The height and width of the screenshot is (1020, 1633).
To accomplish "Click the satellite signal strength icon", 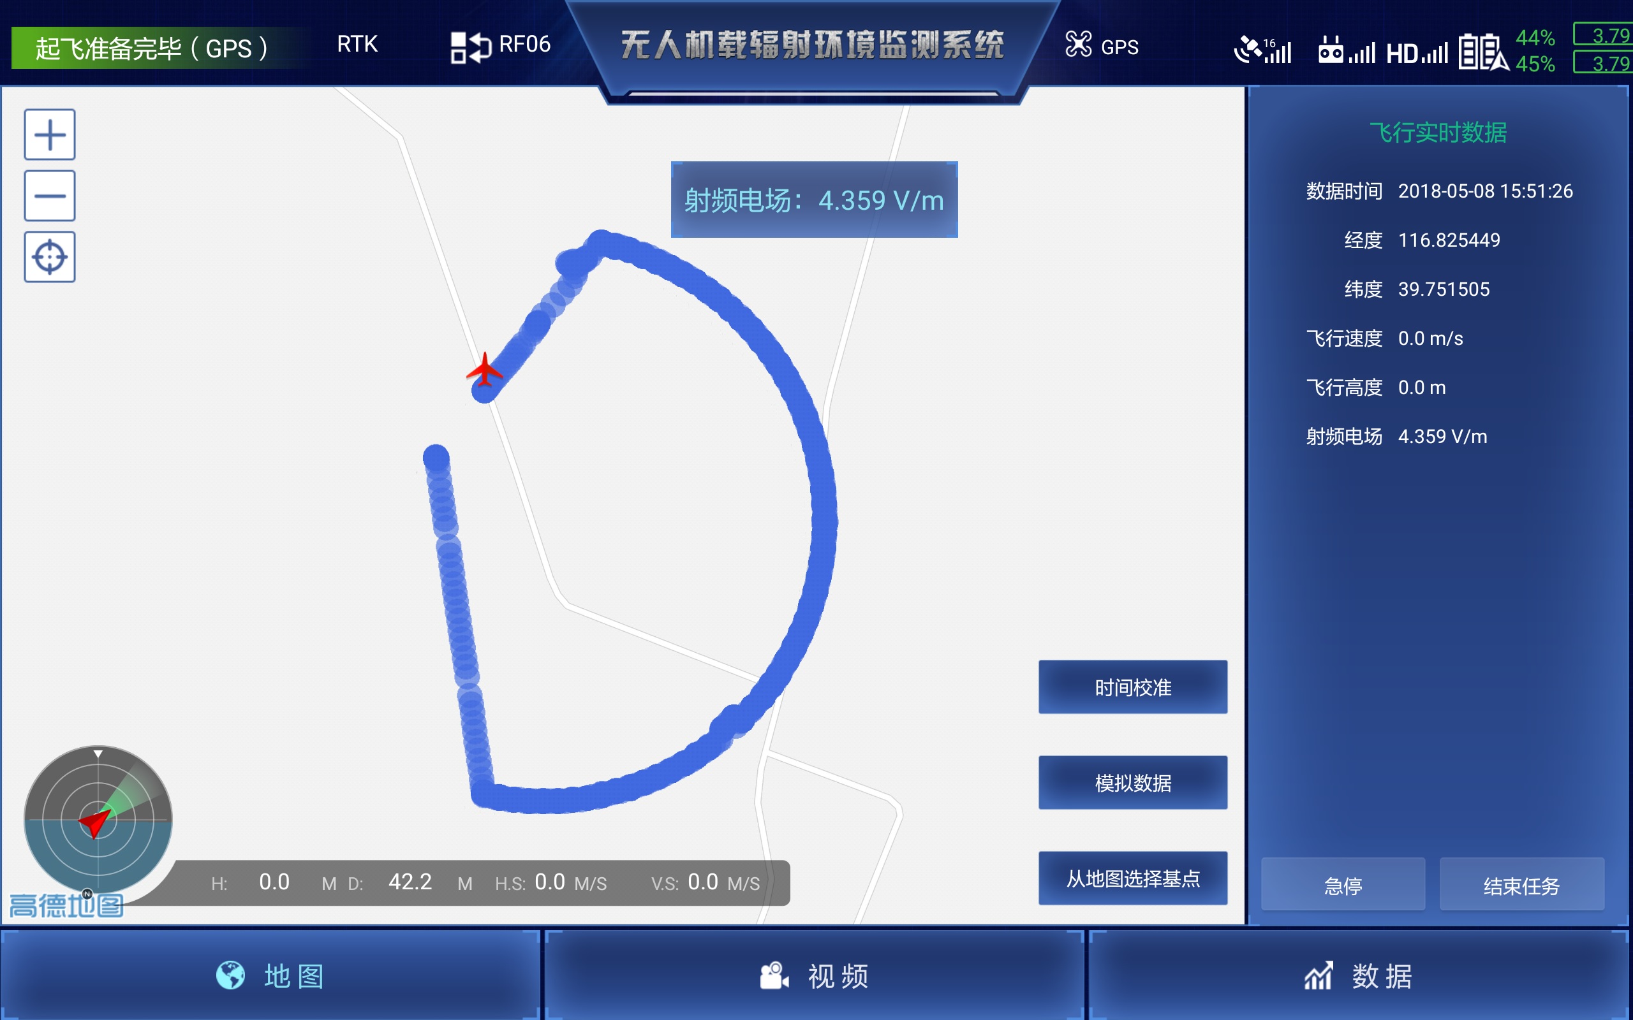I will point(1262,50).
